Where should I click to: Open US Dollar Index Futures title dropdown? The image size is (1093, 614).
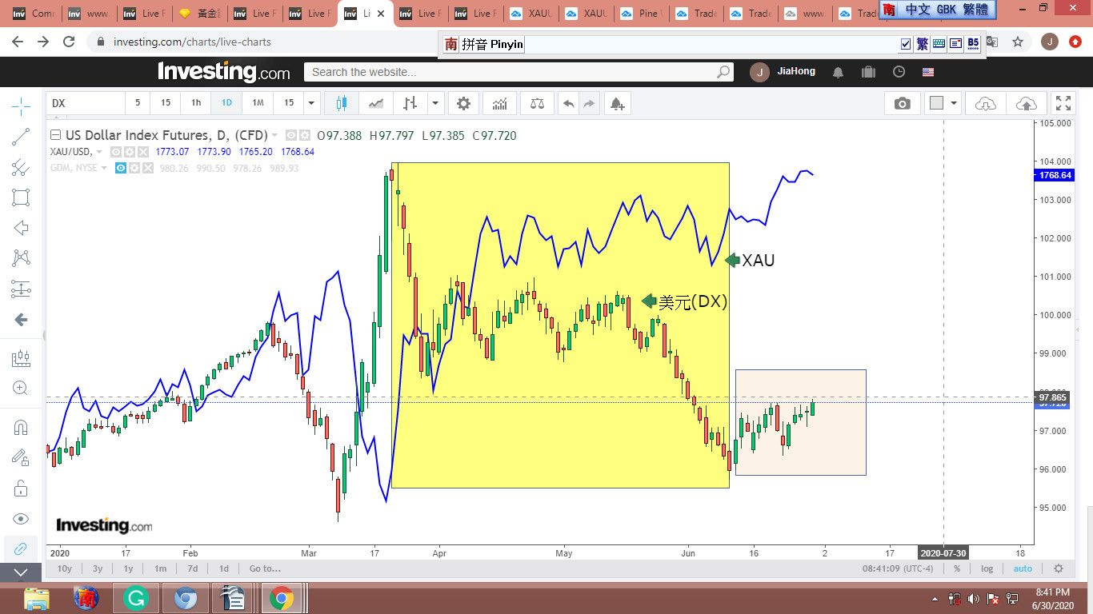click(x=275, y=136)
